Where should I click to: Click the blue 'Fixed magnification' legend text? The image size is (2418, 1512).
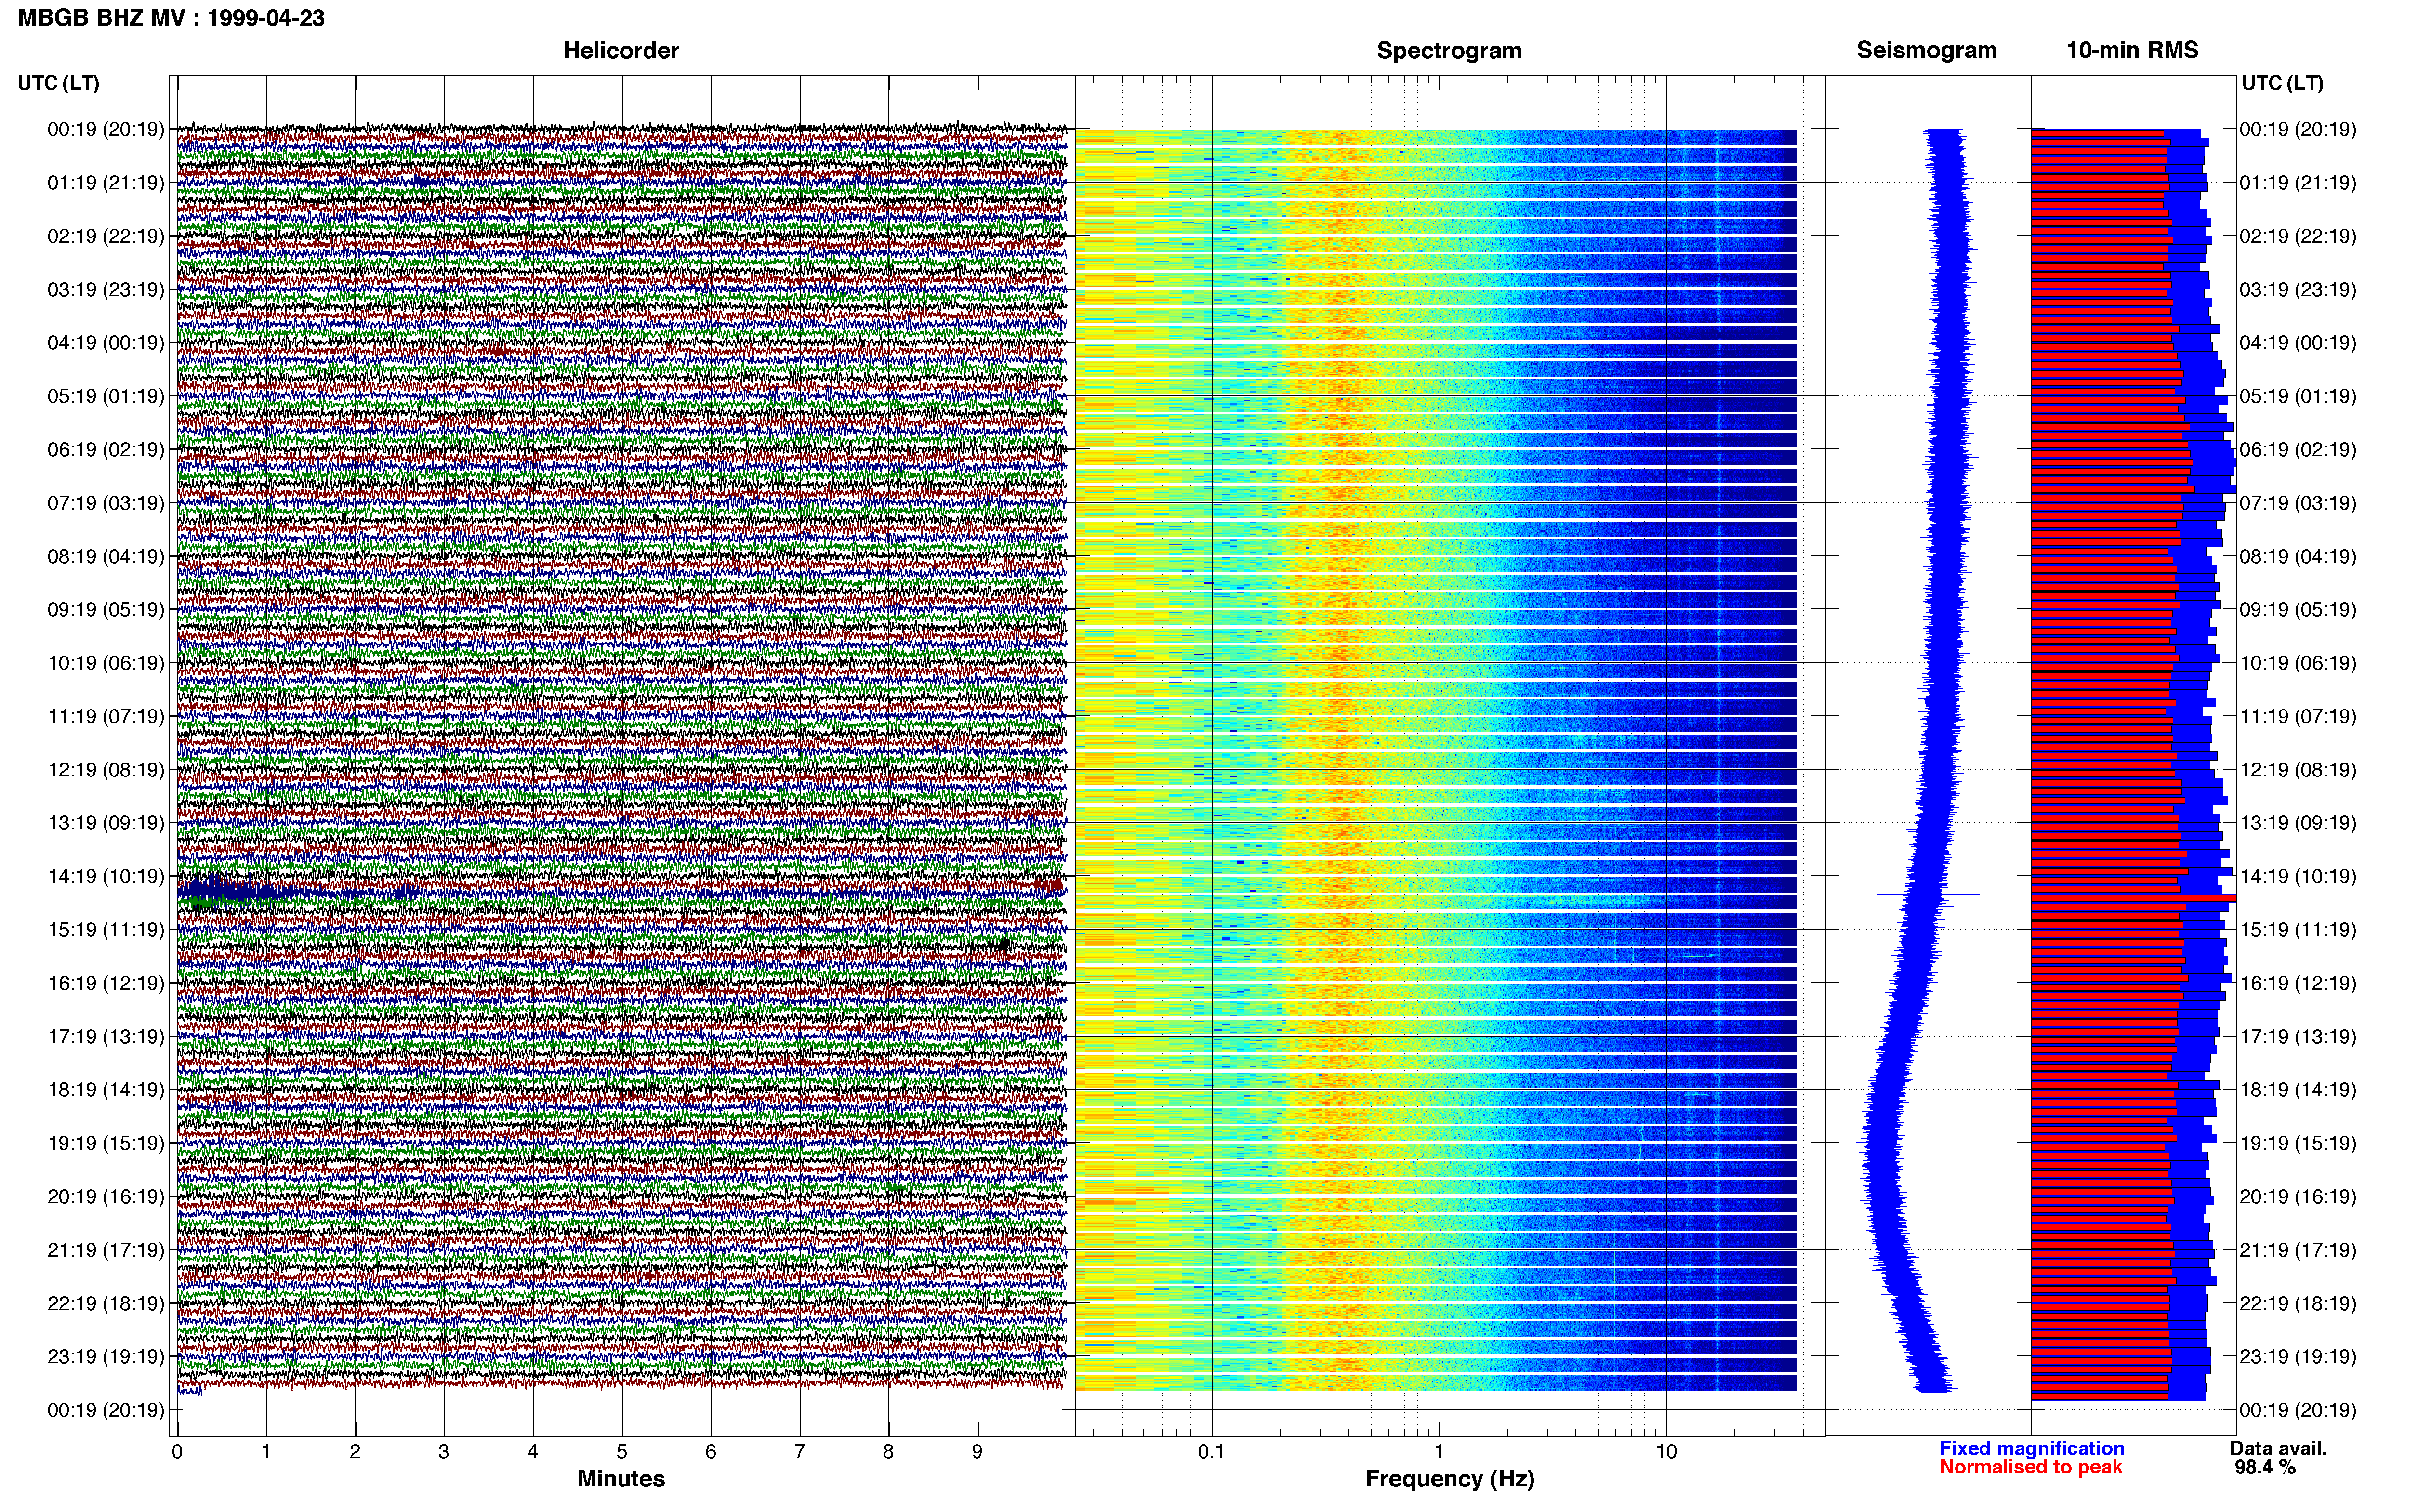point(2031,1448)
